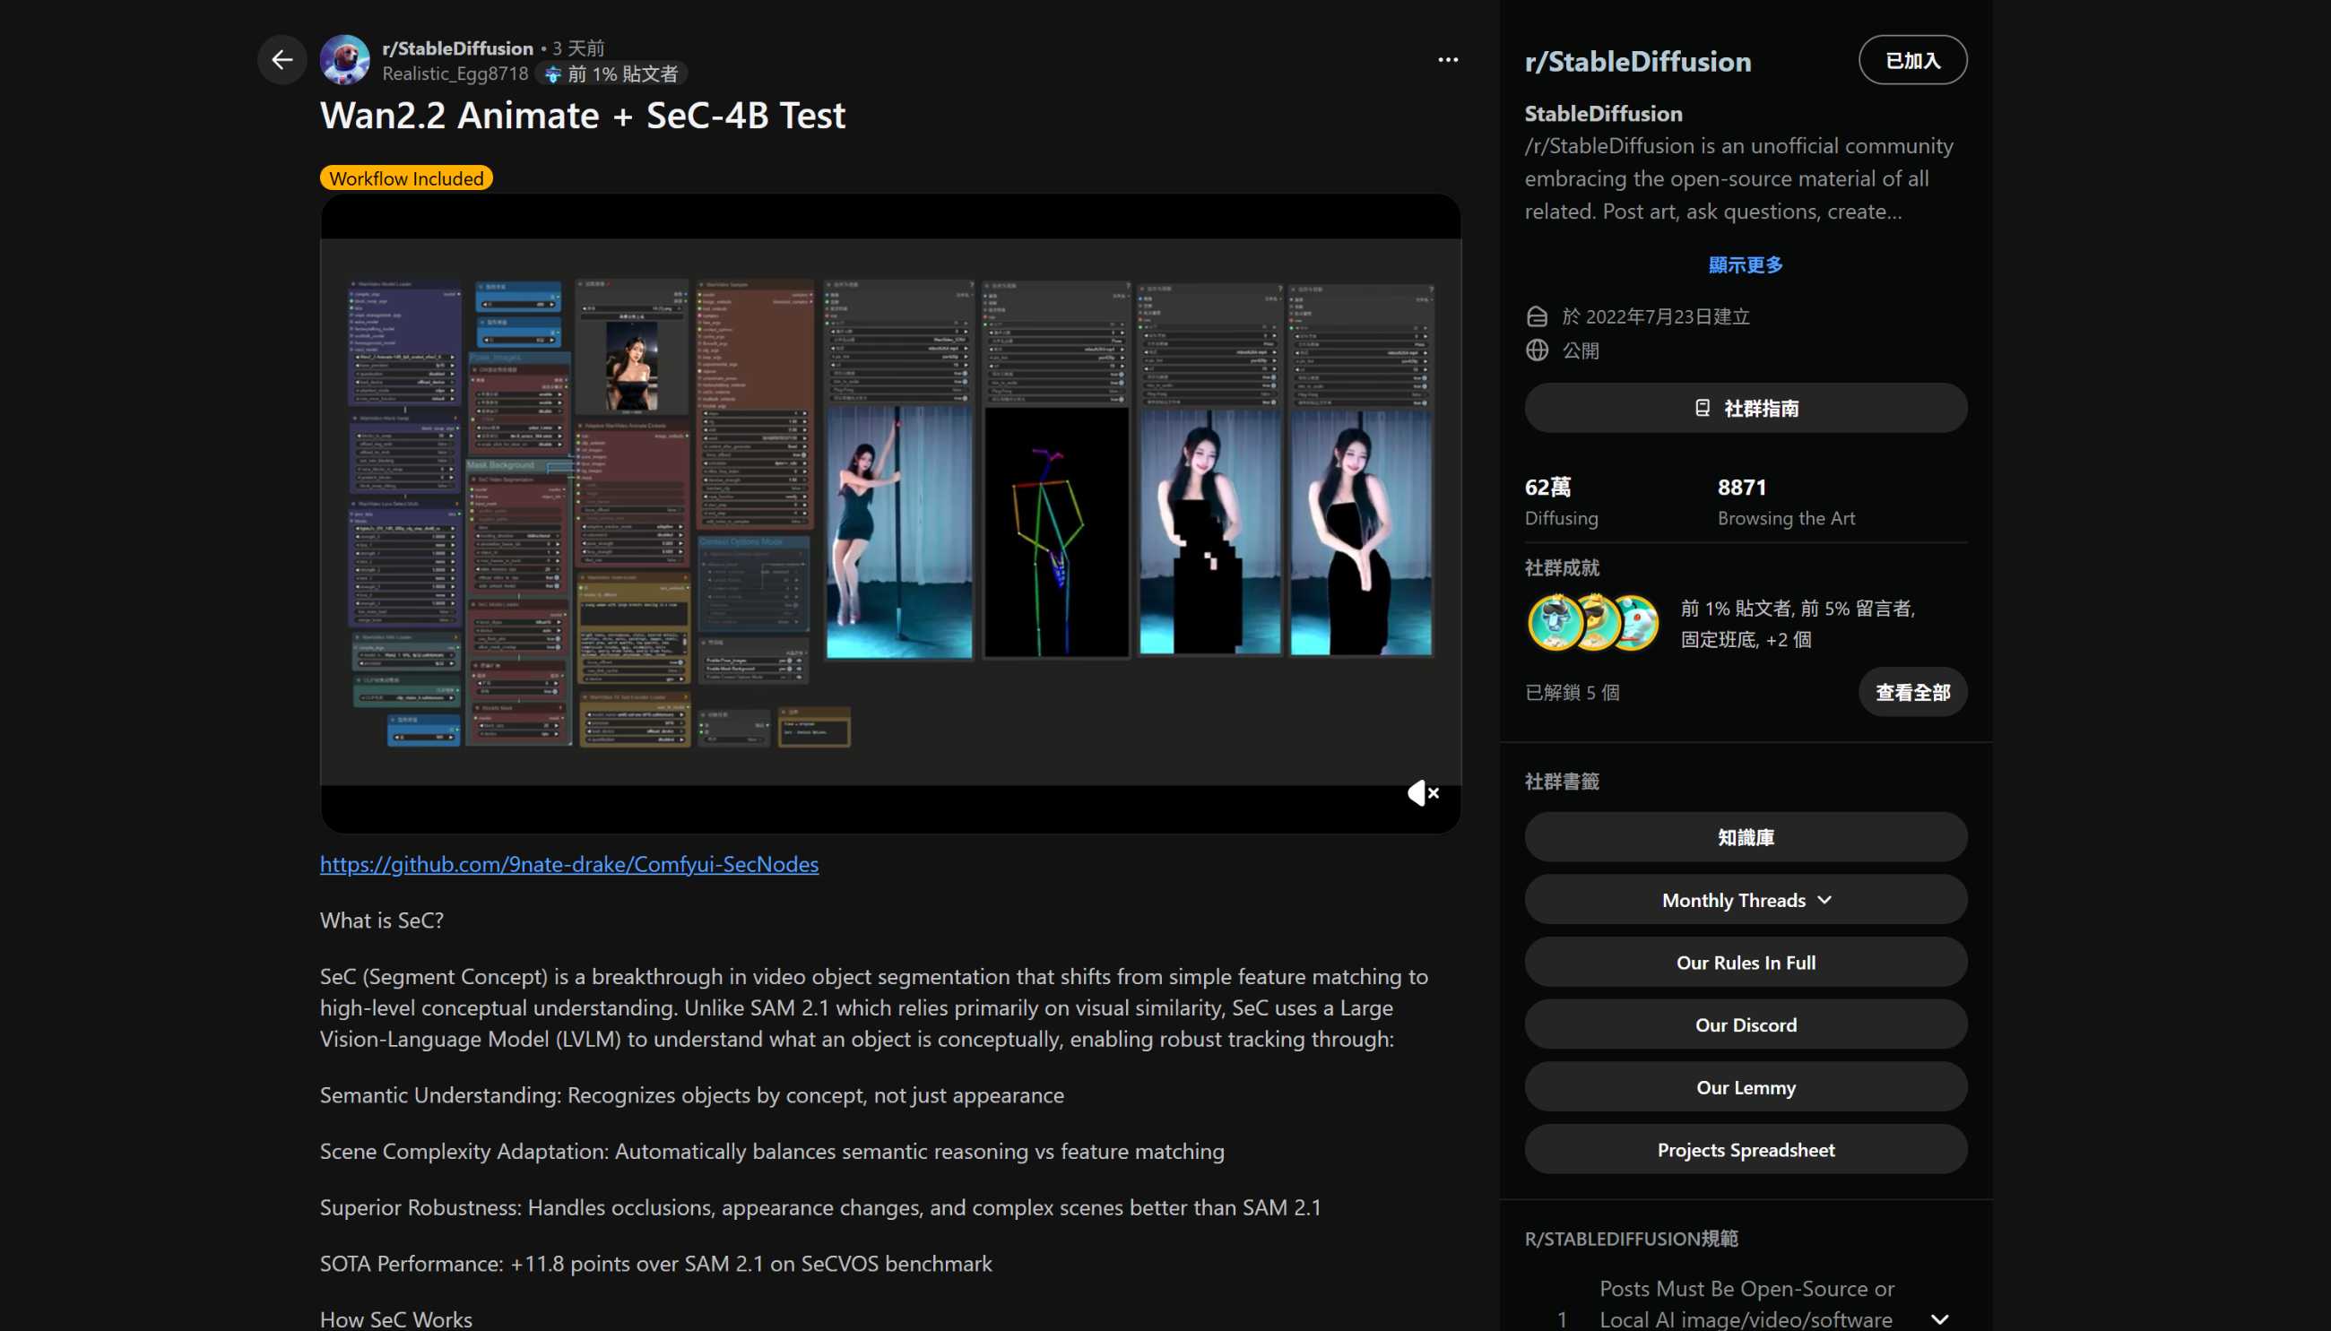Click the 查看全部 achievements button
This screenshot has width=2331, height=1331.
pos(1911,692)
